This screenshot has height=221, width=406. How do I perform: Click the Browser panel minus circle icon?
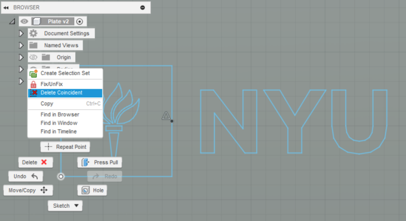[x=142, y=8]
